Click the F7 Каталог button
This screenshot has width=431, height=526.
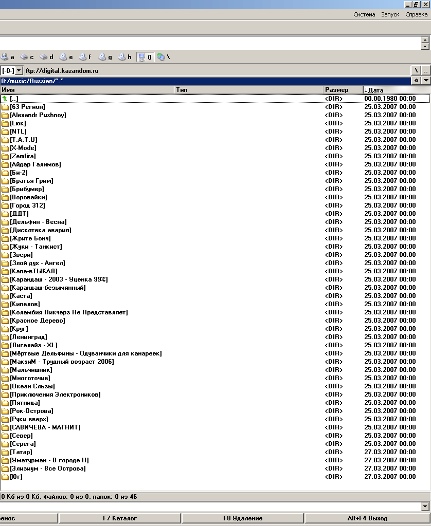point(120,518)
